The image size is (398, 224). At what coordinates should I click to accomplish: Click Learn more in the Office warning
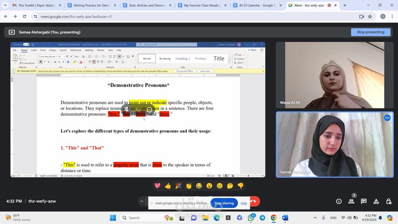pos(205,71)
